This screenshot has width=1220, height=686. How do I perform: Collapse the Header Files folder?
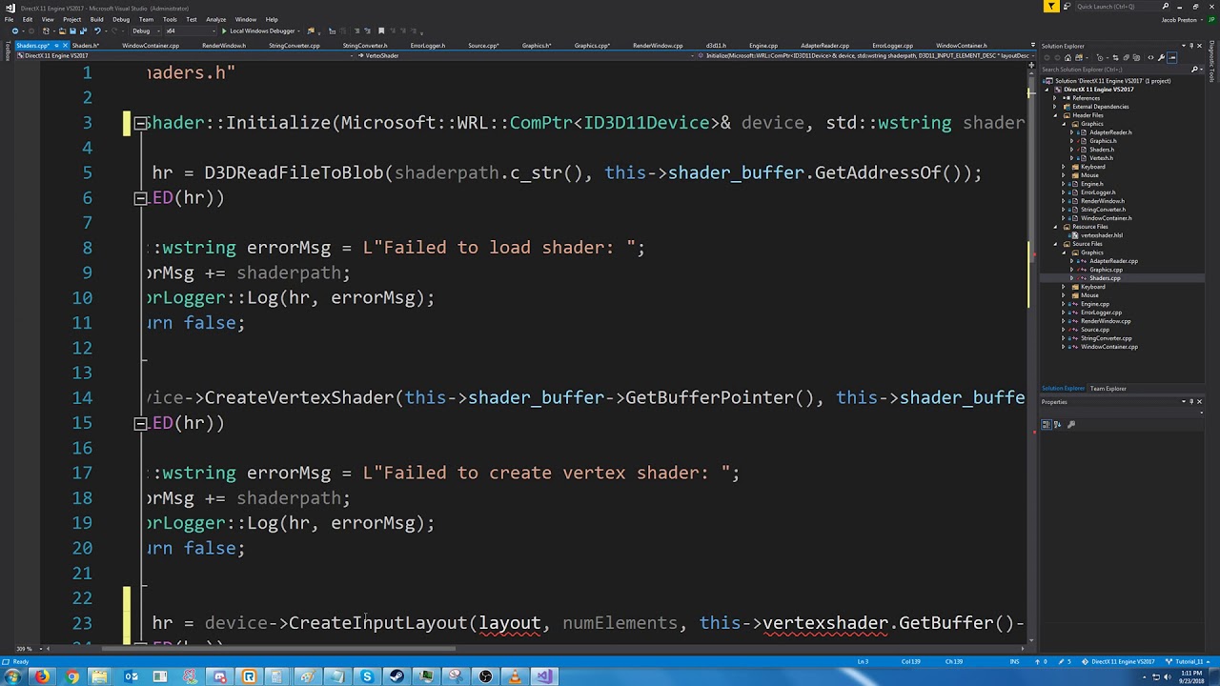(x=1054, y=115)
